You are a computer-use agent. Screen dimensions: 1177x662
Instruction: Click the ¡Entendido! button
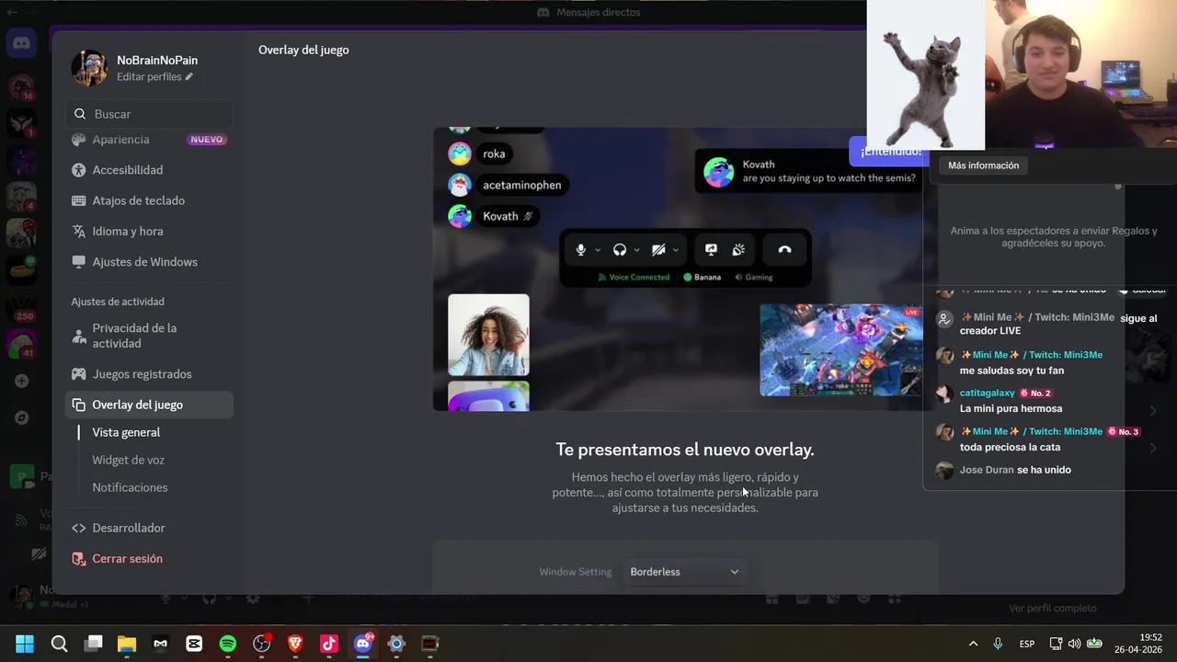pyautogui.click(x=887, y=152)
